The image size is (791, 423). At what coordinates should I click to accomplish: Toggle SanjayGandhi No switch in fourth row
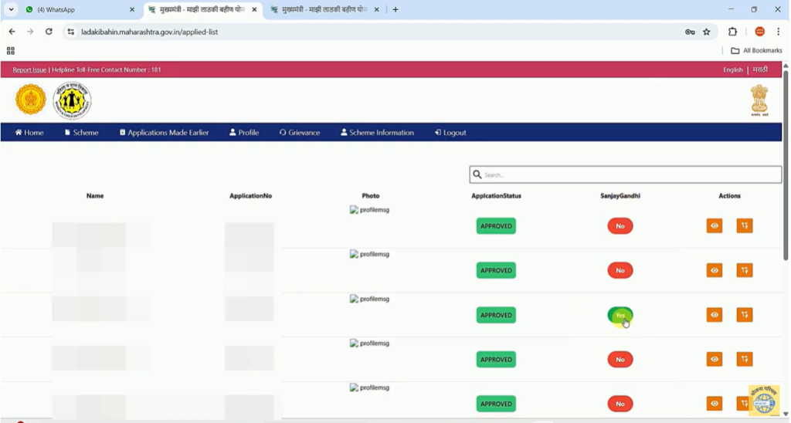pyautogui.click(x=620, y=359)
